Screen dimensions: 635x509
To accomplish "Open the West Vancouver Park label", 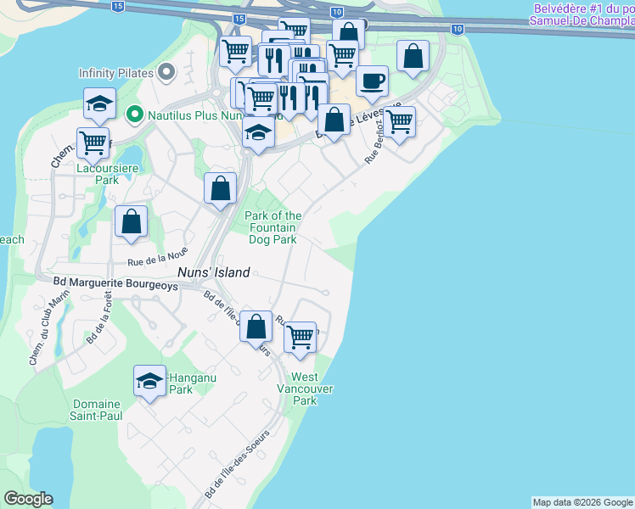I will coord(305,389).
